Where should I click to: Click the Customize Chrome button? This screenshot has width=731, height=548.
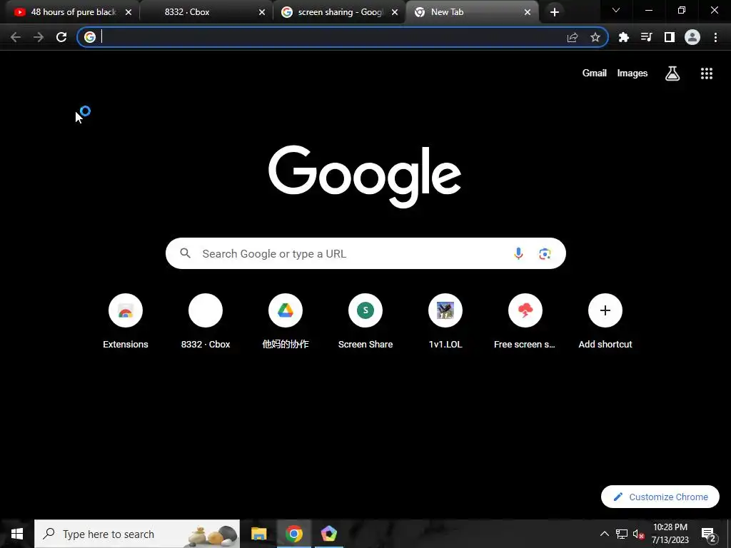click(x=660, y=497)
